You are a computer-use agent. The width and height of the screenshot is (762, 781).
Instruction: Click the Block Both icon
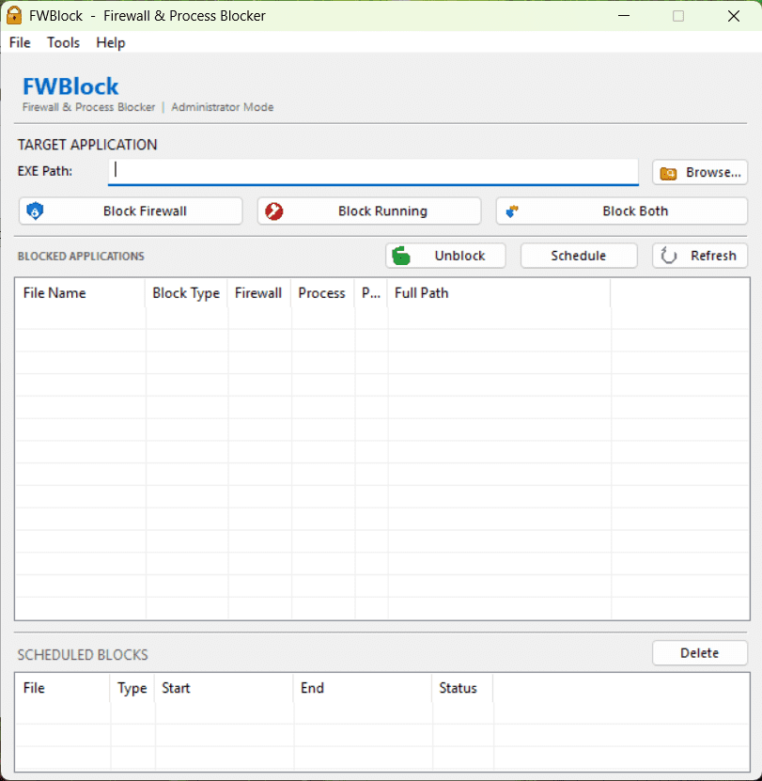pos(512,211)
